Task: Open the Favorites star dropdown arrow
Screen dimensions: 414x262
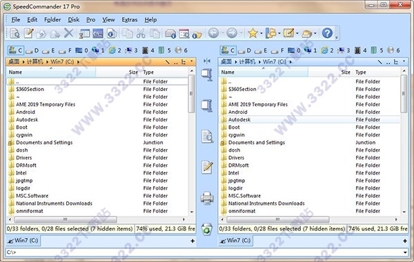Action: [x=261, y=34]
